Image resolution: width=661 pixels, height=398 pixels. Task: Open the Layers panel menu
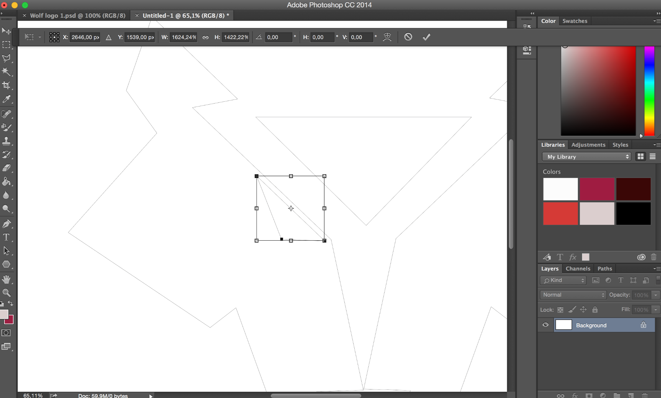[657, 269]
